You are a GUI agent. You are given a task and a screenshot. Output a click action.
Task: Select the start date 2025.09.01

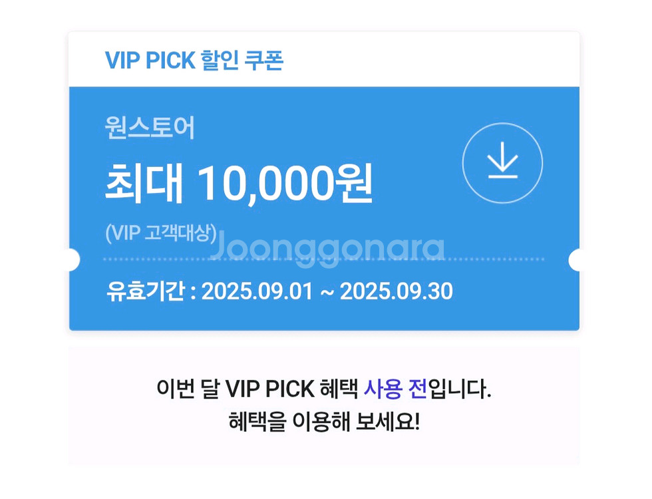click(x=257, y=291)
